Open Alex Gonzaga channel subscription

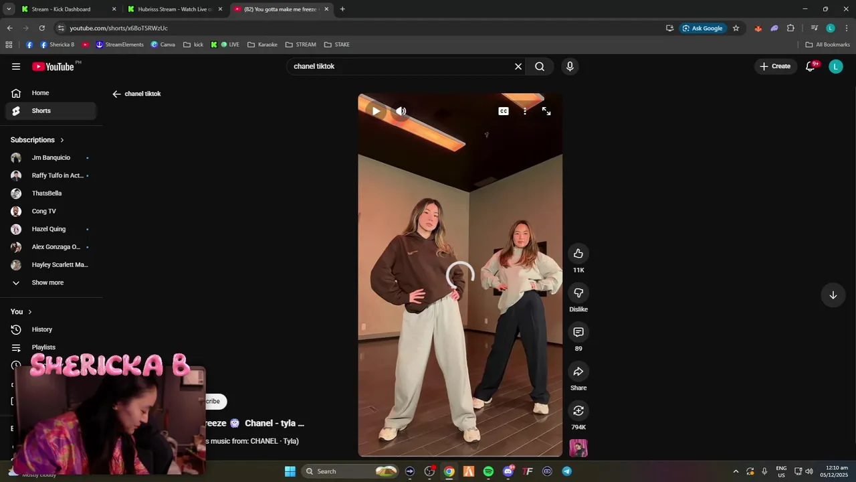click(51, 247)
